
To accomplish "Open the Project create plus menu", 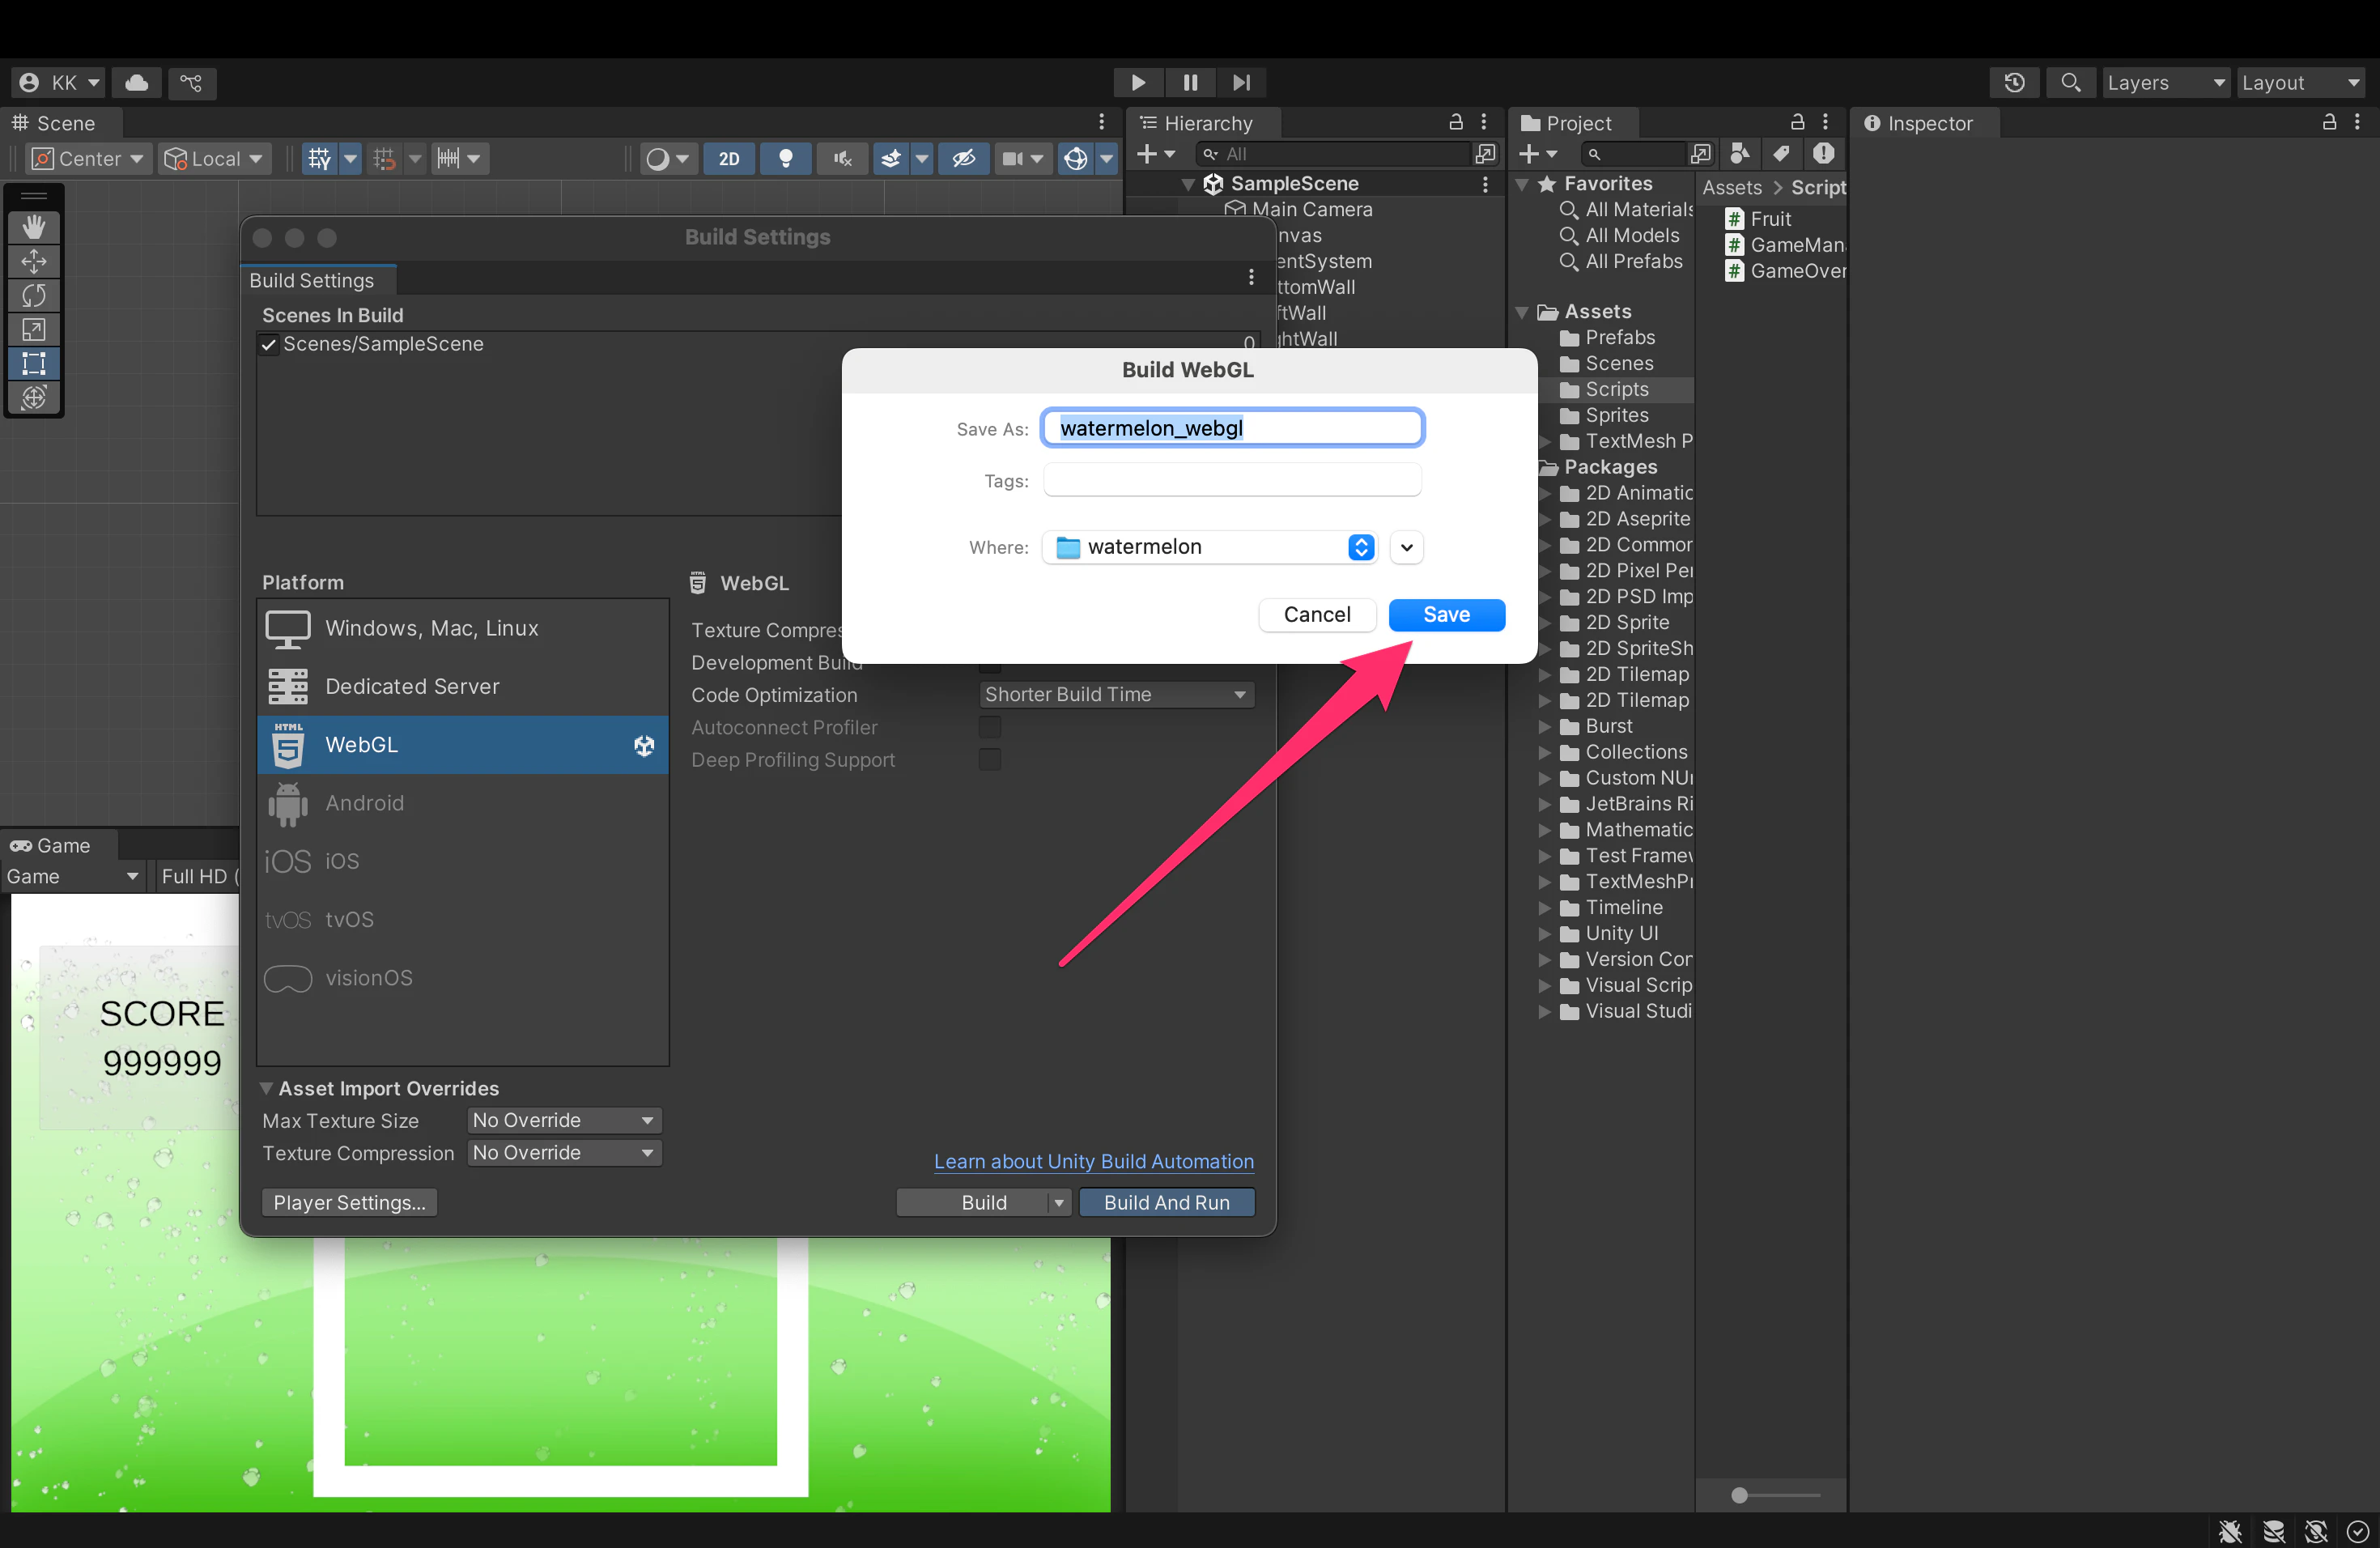I will tap(1538, 154).
